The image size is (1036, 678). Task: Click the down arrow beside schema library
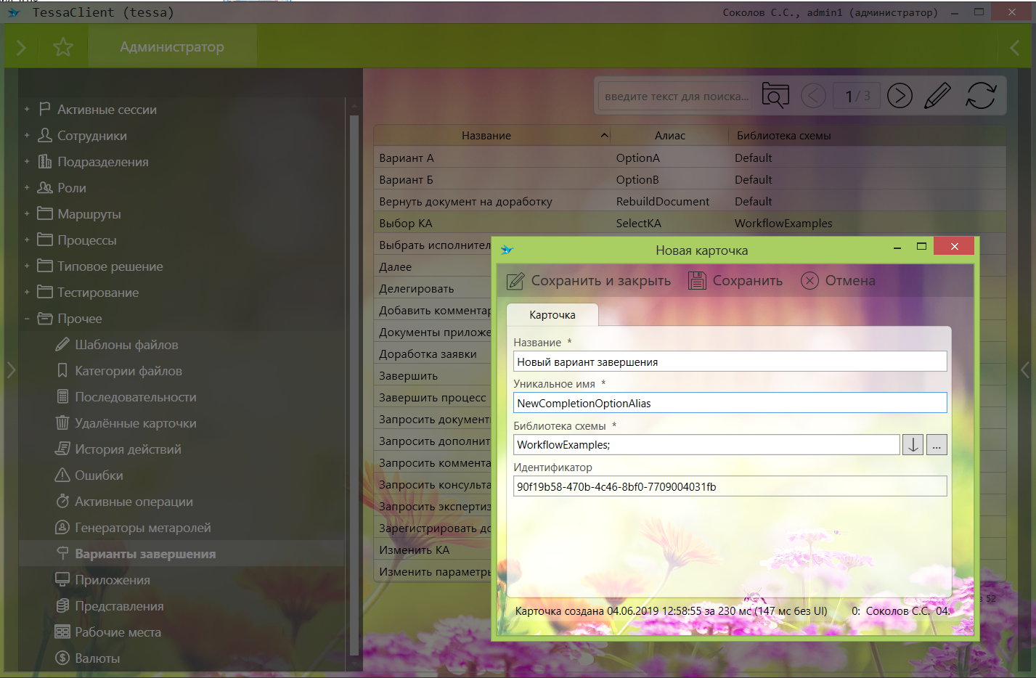(x=913, y=445)
